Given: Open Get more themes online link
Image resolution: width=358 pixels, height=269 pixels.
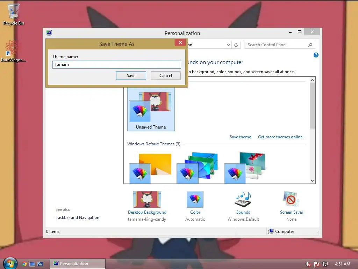Looking at the screenshot, I should pyautogui.click(x=280, y=137).
